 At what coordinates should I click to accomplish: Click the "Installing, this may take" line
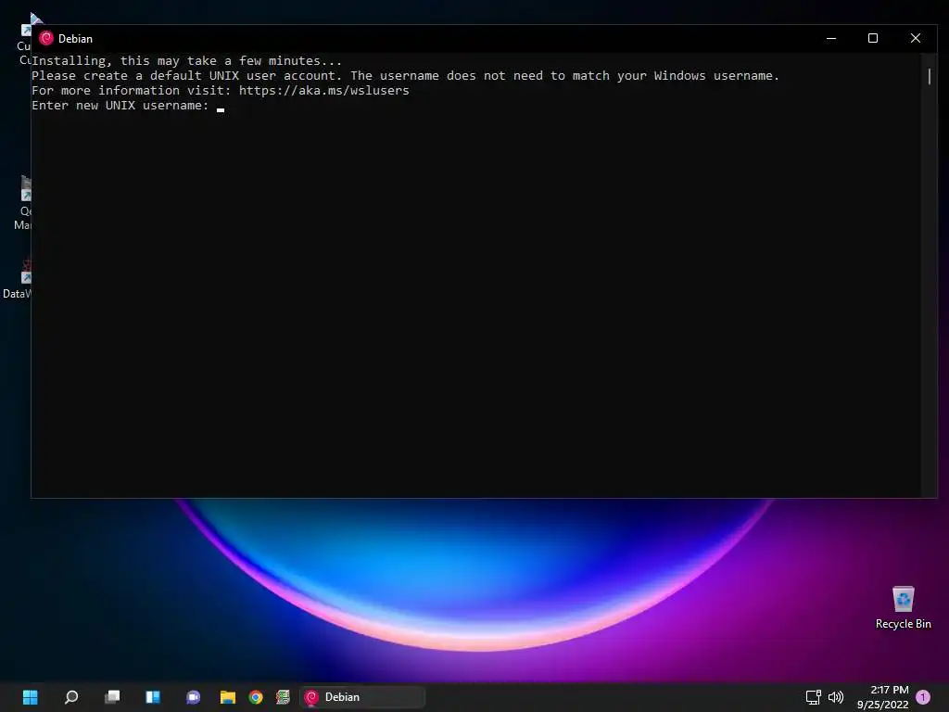(x=187, y=60)
